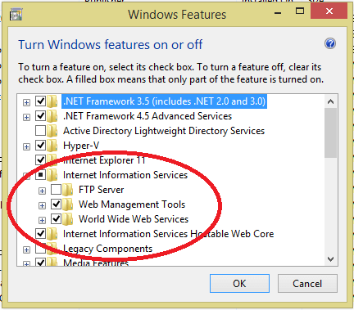Uncheck the Web Management Tools checkbox
The height and width of the screenshot is (310, 354).
click(56, 204)
